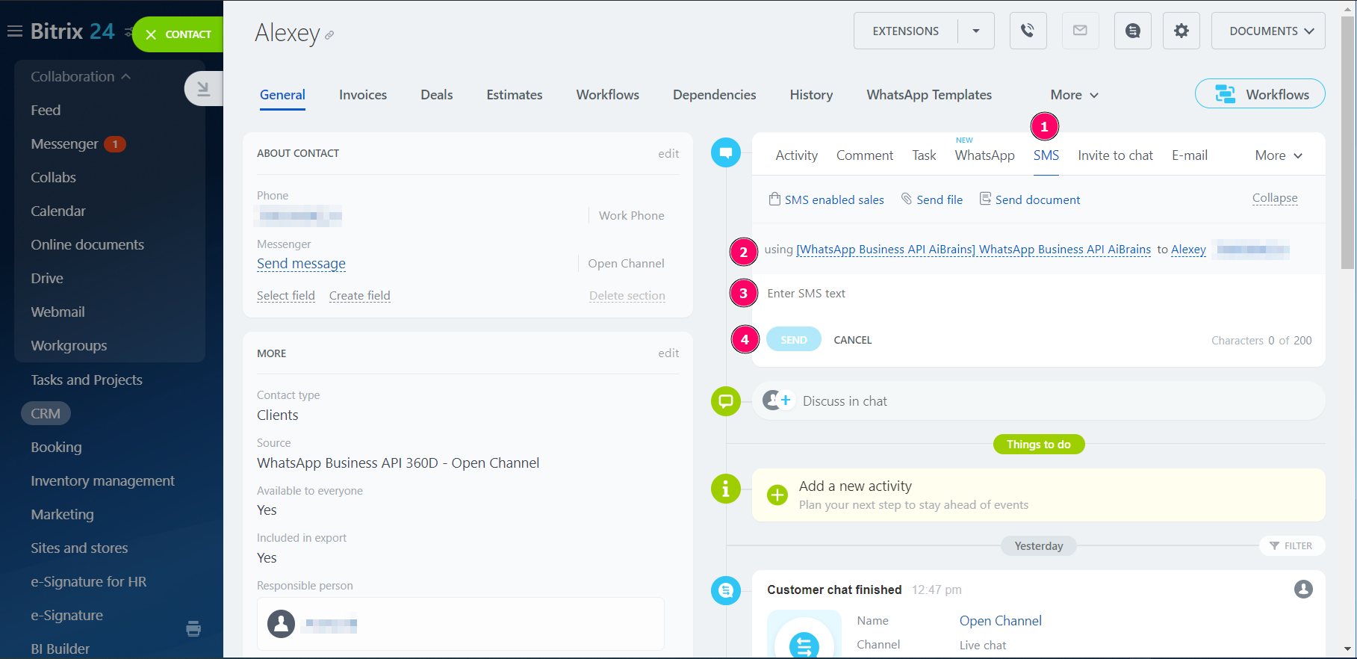Open the EXTENSIONS dropdown arrow
This screenshot has height=659, width=1357.
[x=975, y=31]
